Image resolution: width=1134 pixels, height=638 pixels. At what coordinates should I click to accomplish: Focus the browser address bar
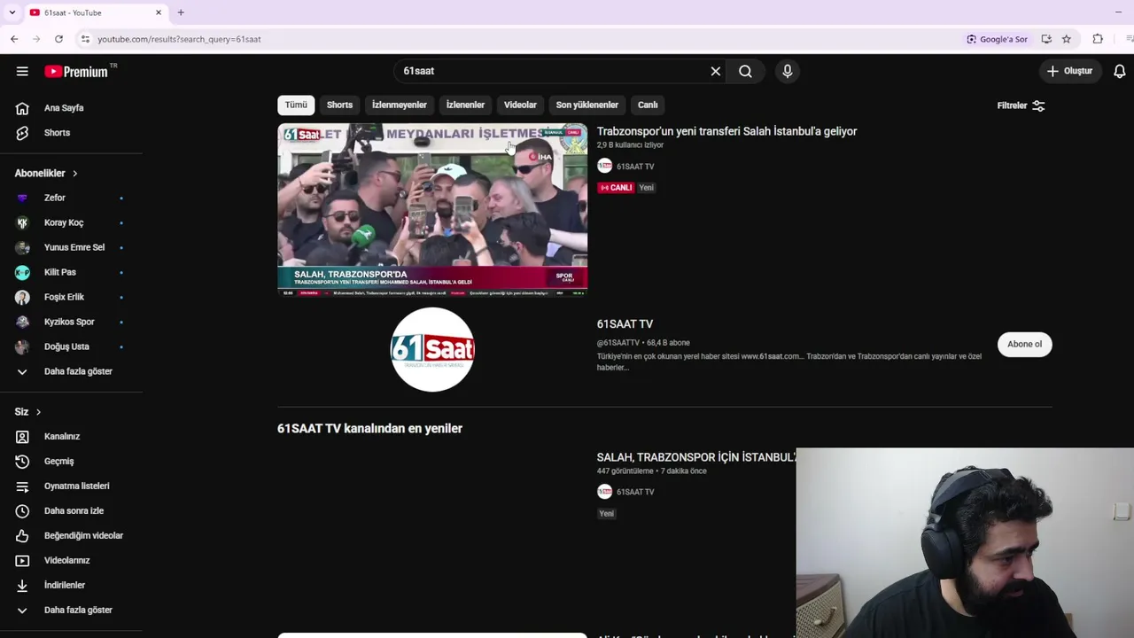coord(523,39)
